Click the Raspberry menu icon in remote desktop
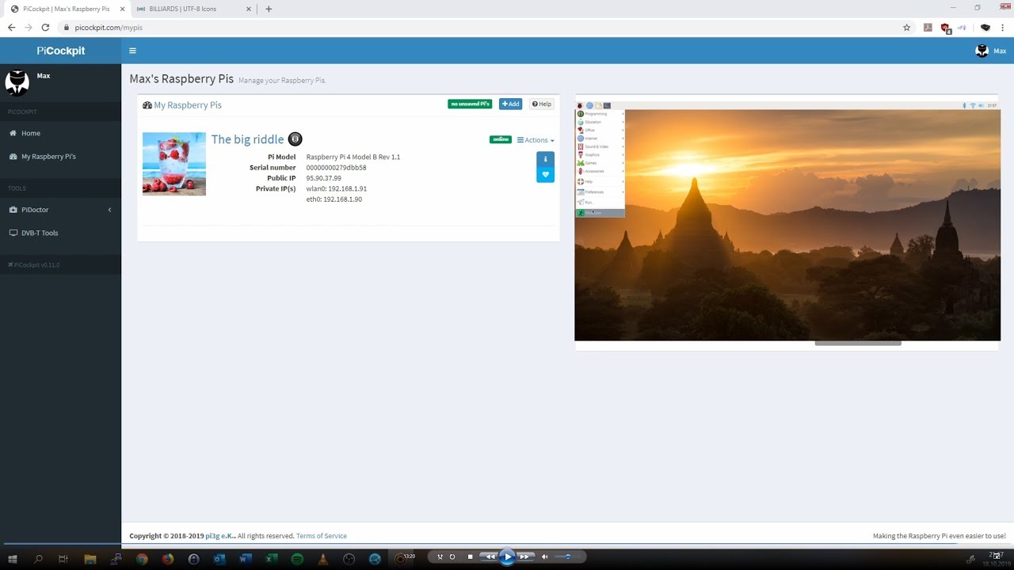Viewport: 1014px width, 570px height. 580,105
